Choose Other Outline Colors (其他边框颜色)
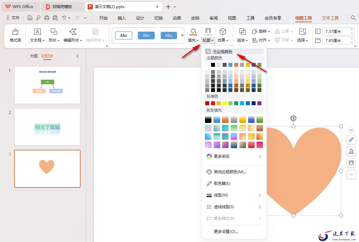Viewport: 359px width, 242px height. 234,172
